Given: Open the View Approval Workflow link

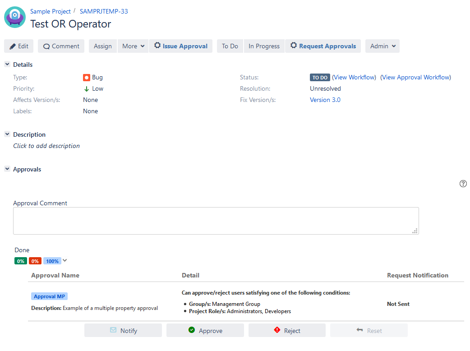Looking at the screenshot, I should tap(415, 77).
